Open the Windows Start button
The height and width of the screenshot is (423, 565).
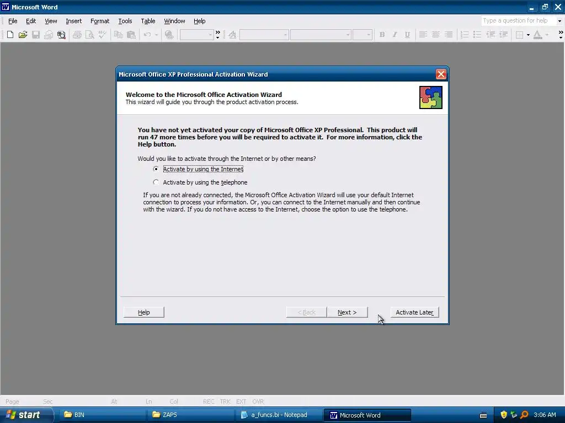point(26,415)
